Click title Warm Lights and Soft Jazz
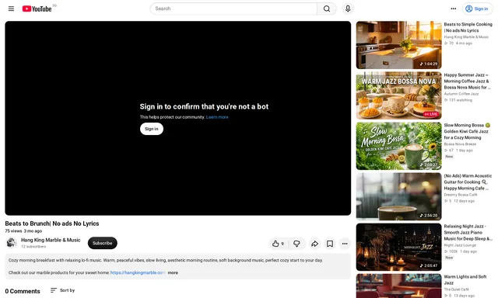 [465, 279]
